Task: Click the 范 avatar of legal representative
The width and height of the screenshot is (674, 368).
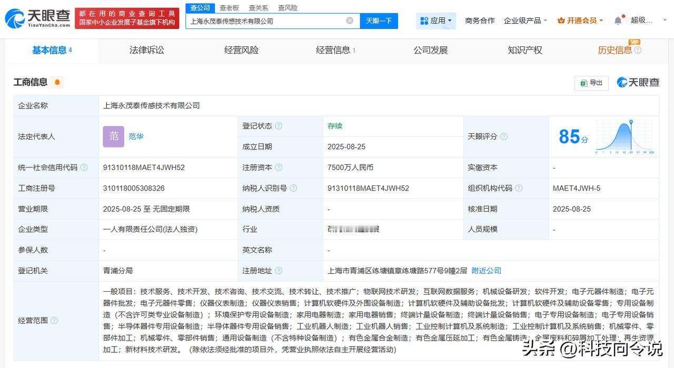Action: (114, 136)
